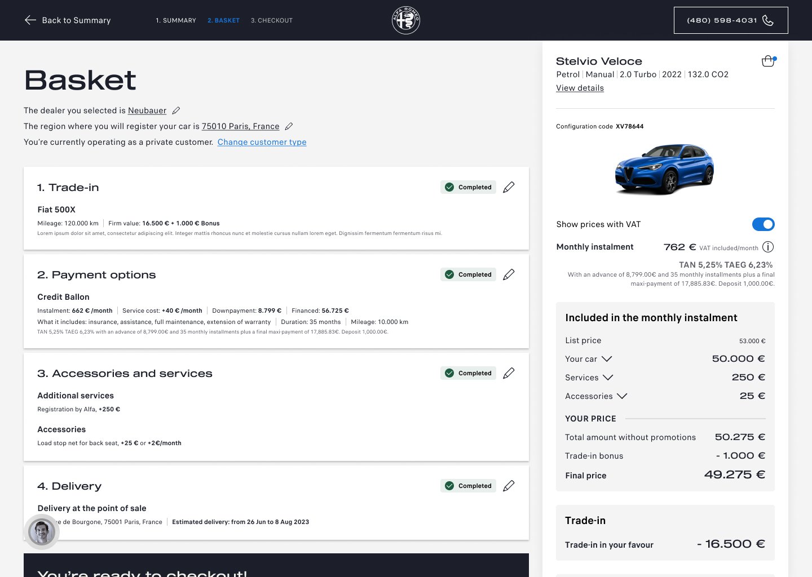Click the List price 53.000 € value

click(x=752, y=341)
